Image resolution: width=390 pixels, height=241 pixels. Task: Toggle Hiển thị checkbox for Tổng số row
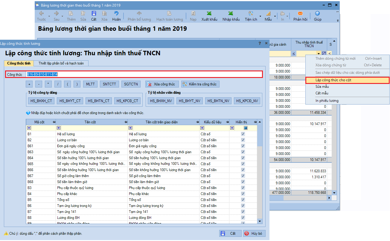[243, 200]
